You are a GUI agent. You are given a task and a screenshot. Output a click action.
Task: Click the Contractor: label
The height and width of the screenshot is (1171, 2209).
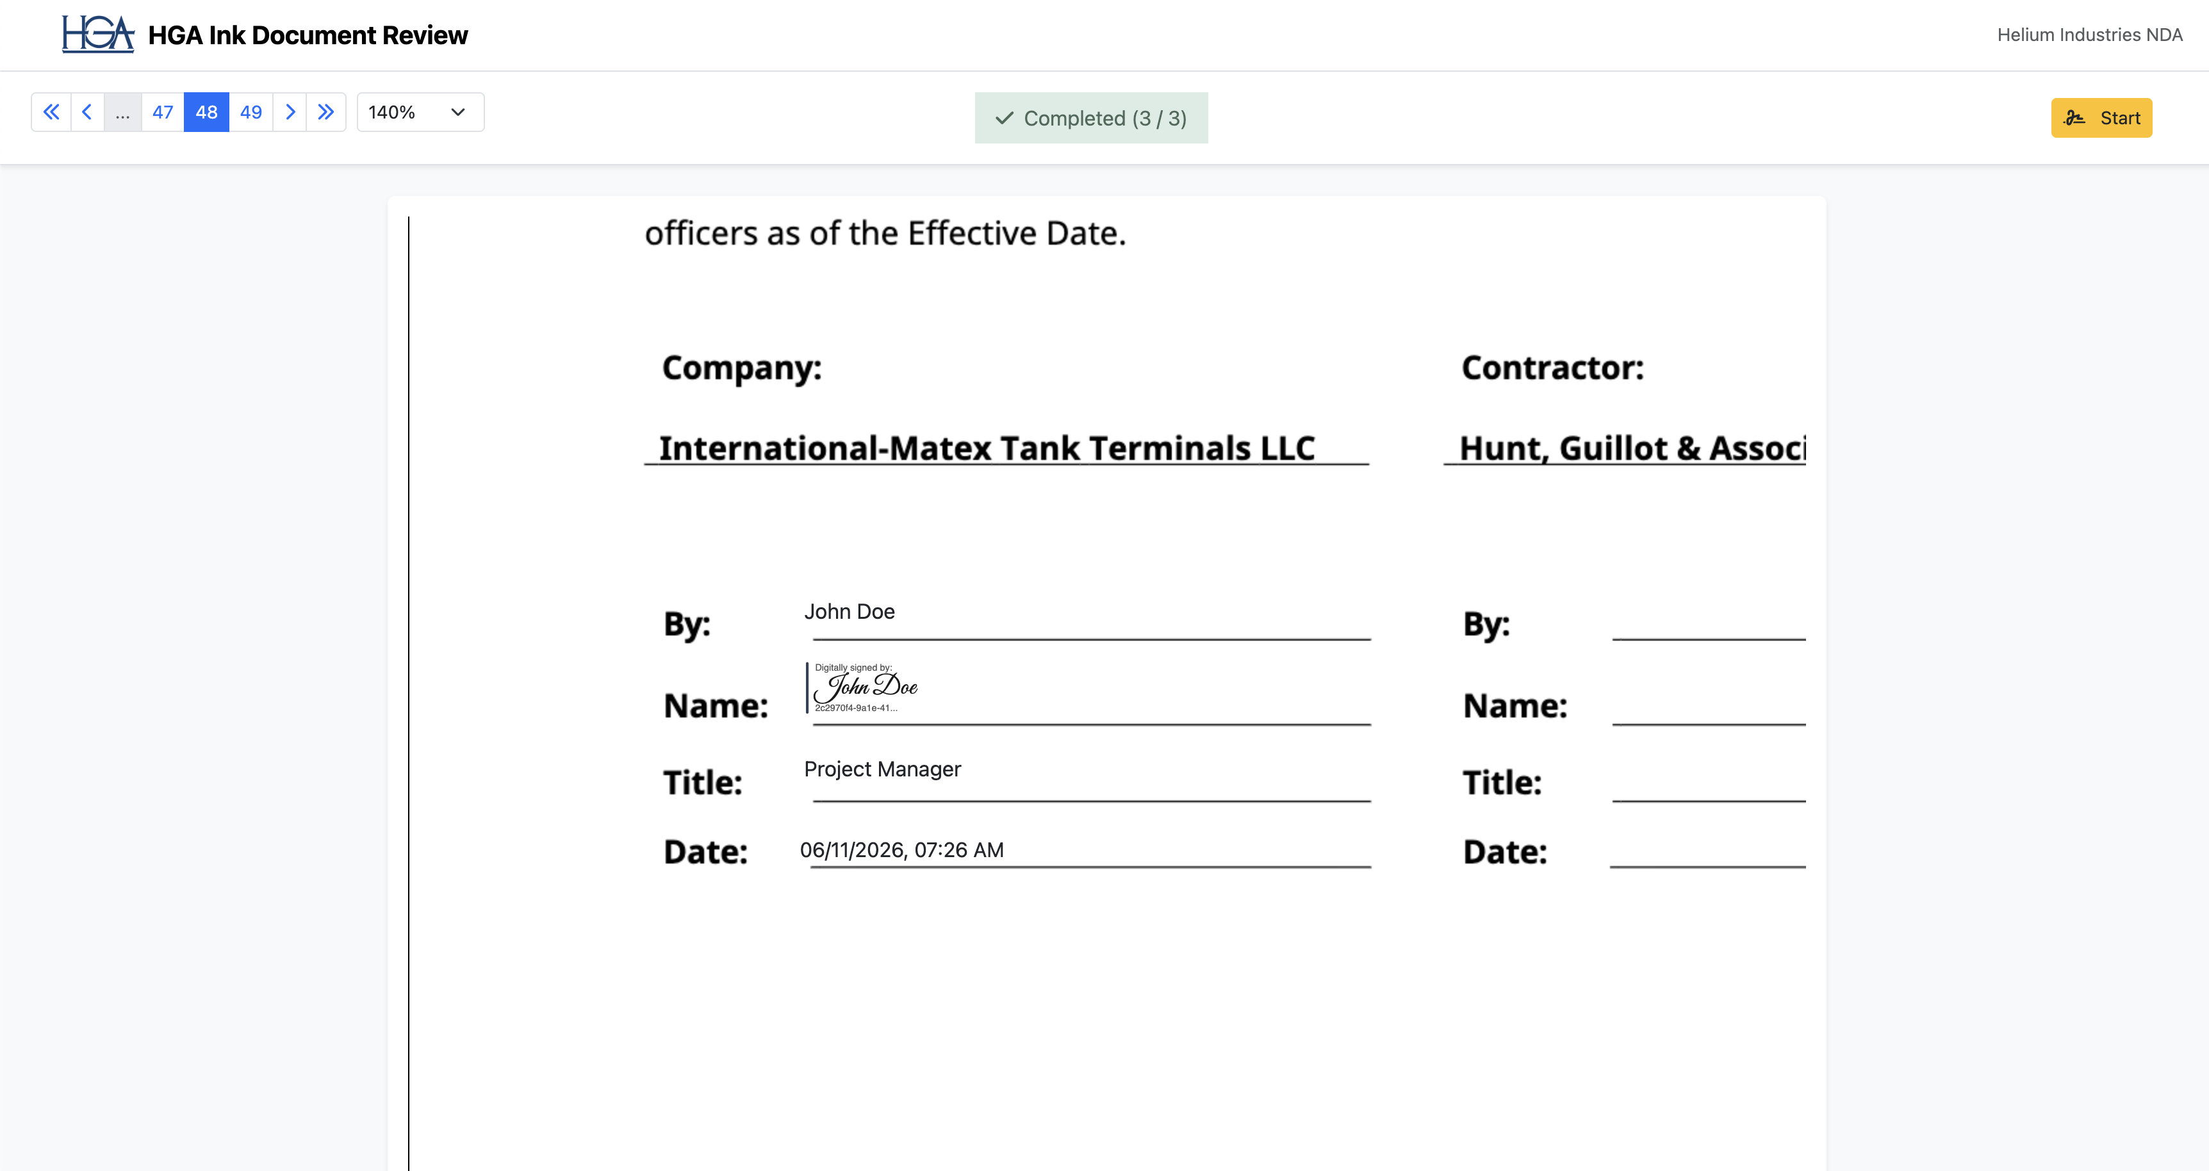tap(1553, 368)
